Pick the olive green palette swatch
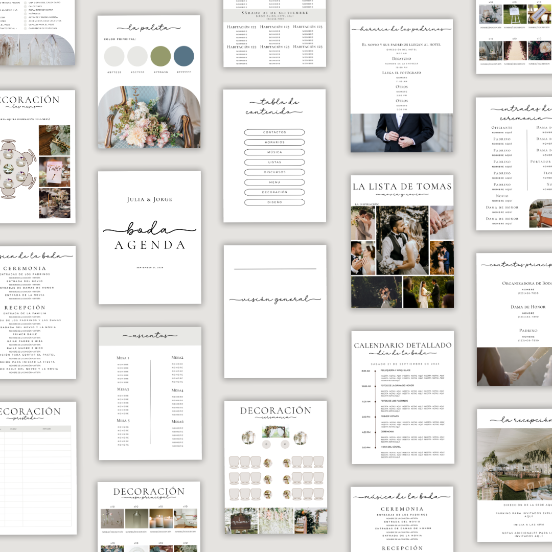The image size is (552, 552). pyautogui.click(x=160, y=56)
